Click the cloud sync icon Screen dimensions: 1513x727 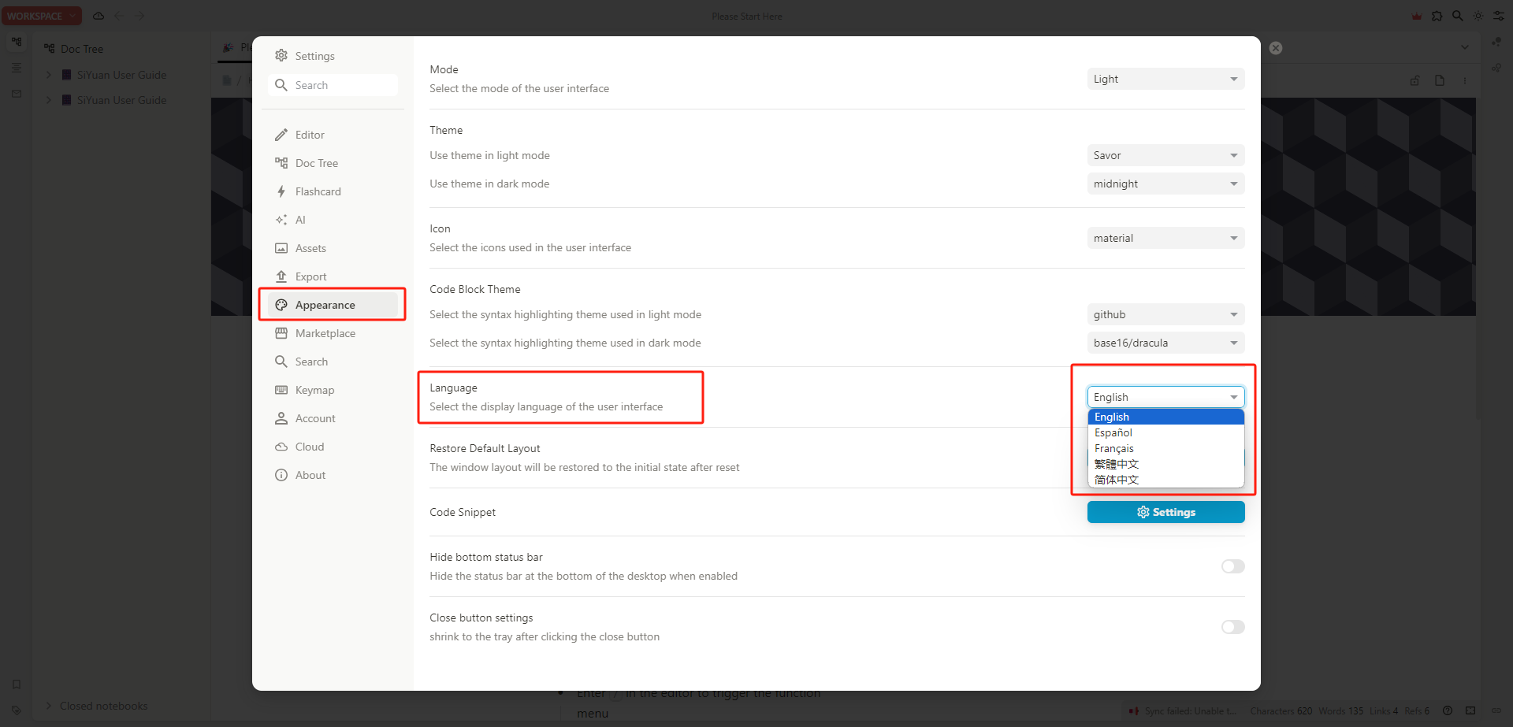(99, 16)
